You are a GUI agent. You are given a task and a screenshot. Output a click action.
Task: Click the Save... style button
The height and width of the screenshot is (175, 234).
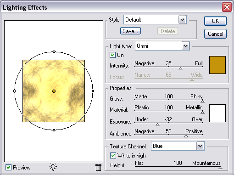pos(130,31)
